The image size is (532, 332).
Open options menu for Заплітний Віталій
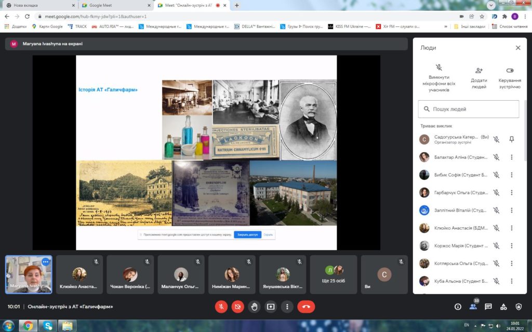coord(512,211)
